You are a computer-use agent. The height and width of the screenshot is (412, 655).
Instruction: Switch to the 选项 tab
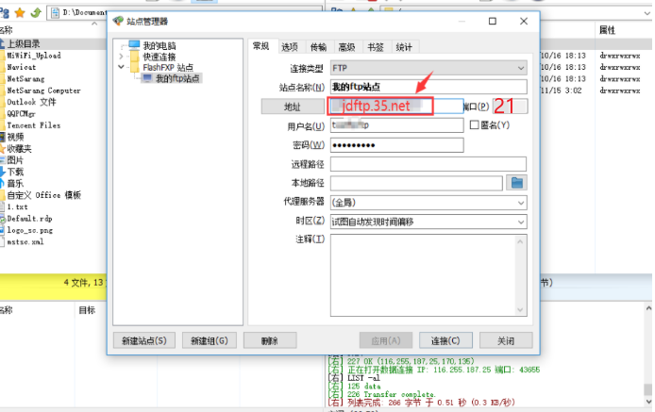pos(290,46)
